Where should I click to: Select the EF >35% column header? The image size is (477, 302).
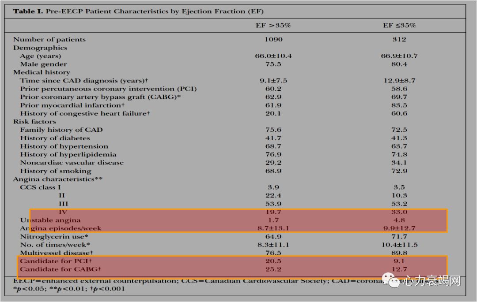click(273, 25)
